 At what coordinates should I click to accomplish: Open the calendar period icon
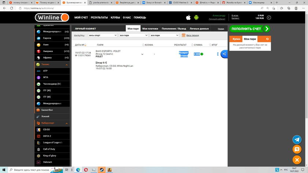point(183,35)
